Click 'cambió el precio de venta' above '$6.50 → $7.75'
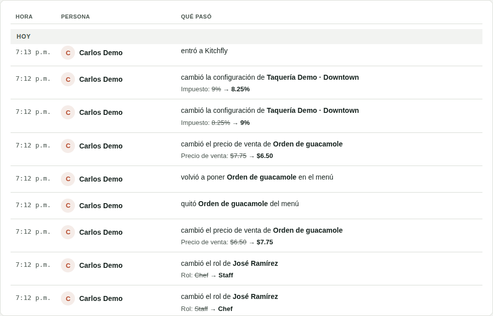The image size is (493, 316). coord(262,230)
